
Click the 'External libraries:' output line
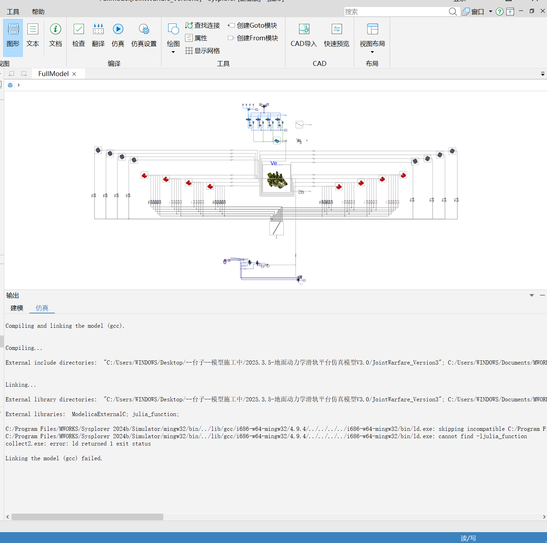click(92, 414)
